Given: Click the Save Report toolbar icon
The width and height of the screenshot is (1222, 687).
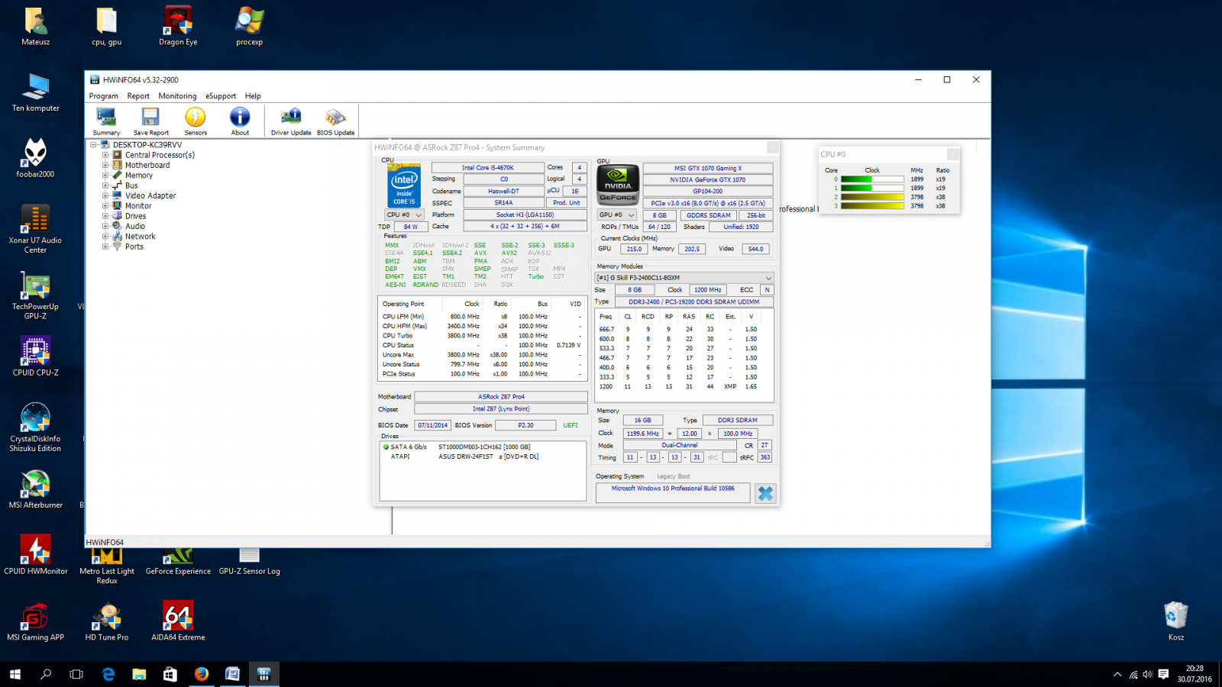Looking at the screenshot, I should (x=150, y=121).
